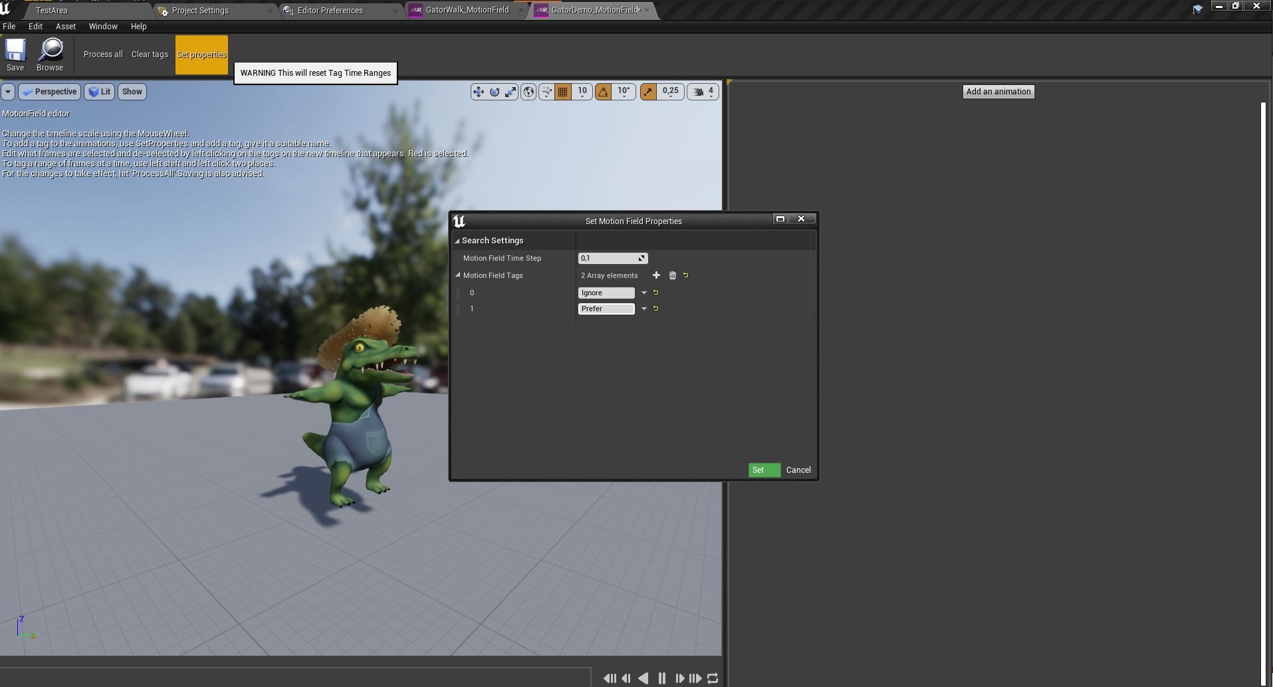
Task: Toggle grid snapping in viewport toolbar
Action: [563, 92]
